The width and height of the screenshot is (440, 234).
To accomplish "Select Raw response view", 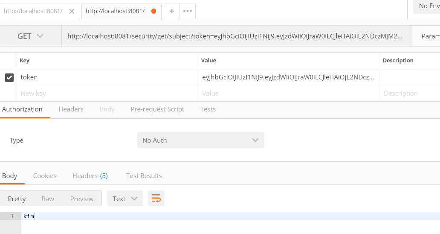I will (48, 199).
